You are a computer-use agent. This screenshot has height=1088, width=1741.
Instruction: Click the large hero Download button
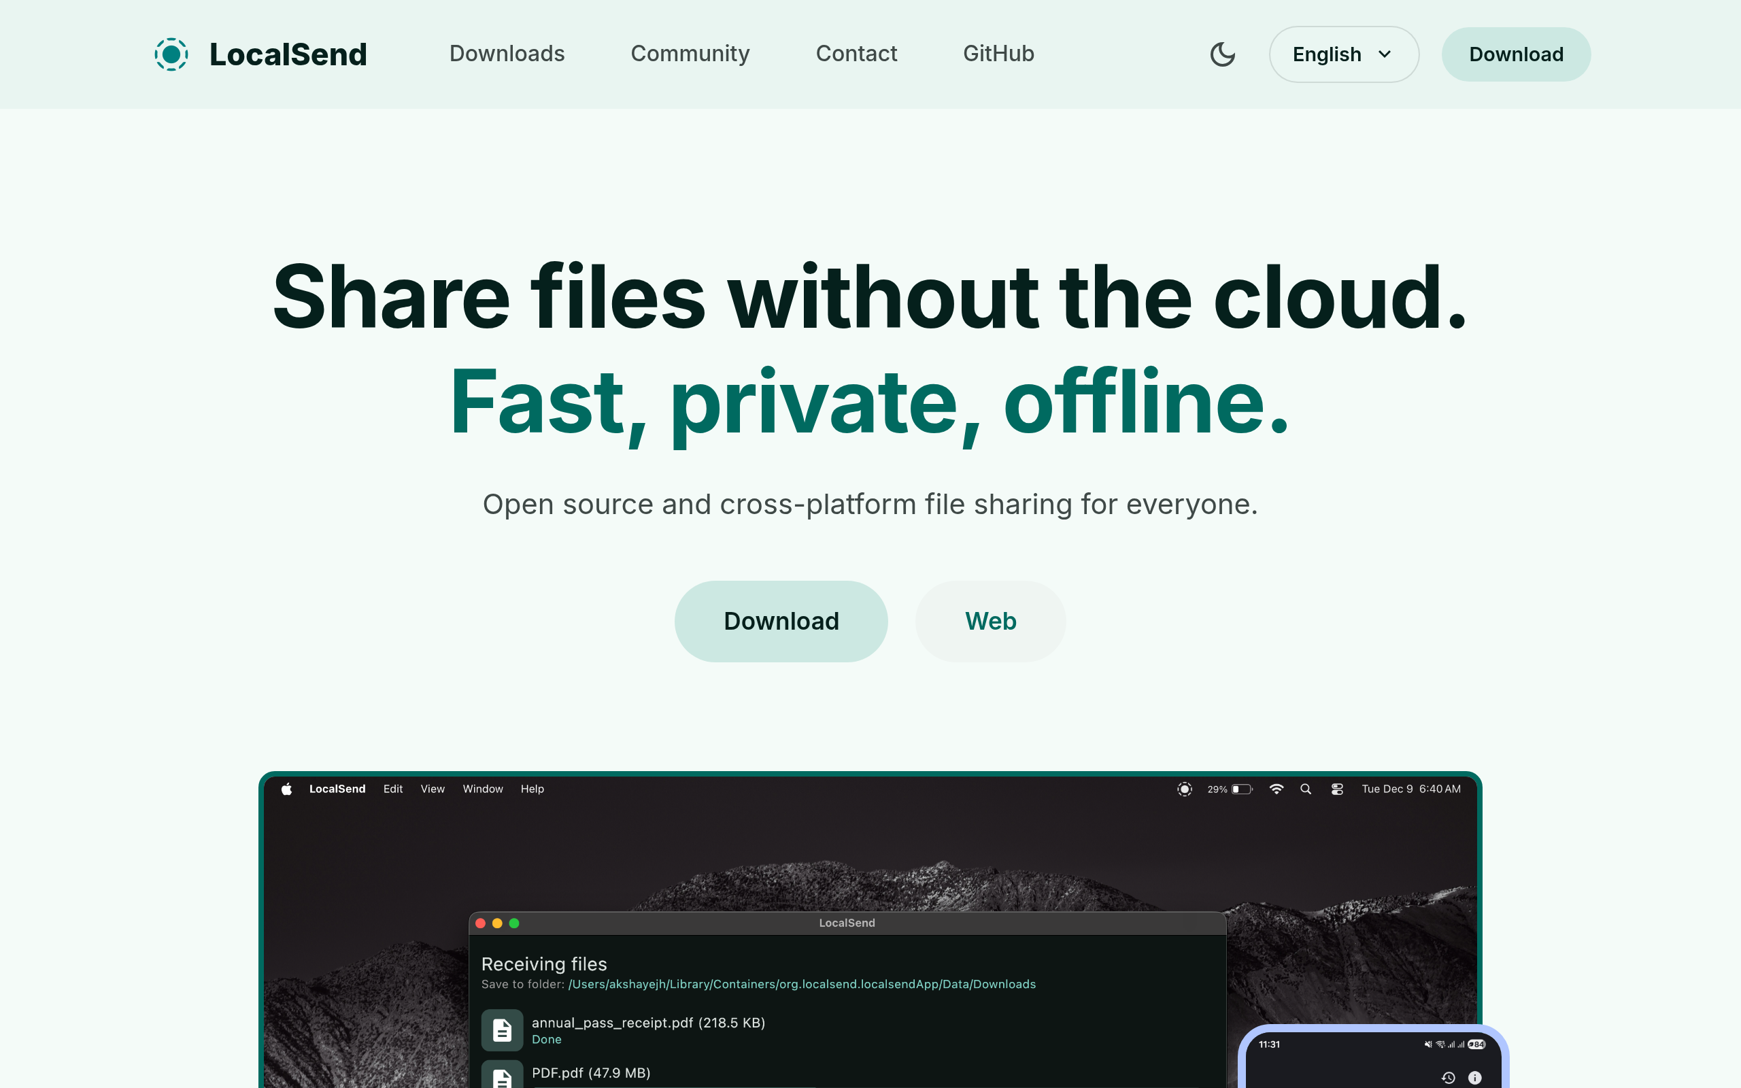tap(781, 621)
